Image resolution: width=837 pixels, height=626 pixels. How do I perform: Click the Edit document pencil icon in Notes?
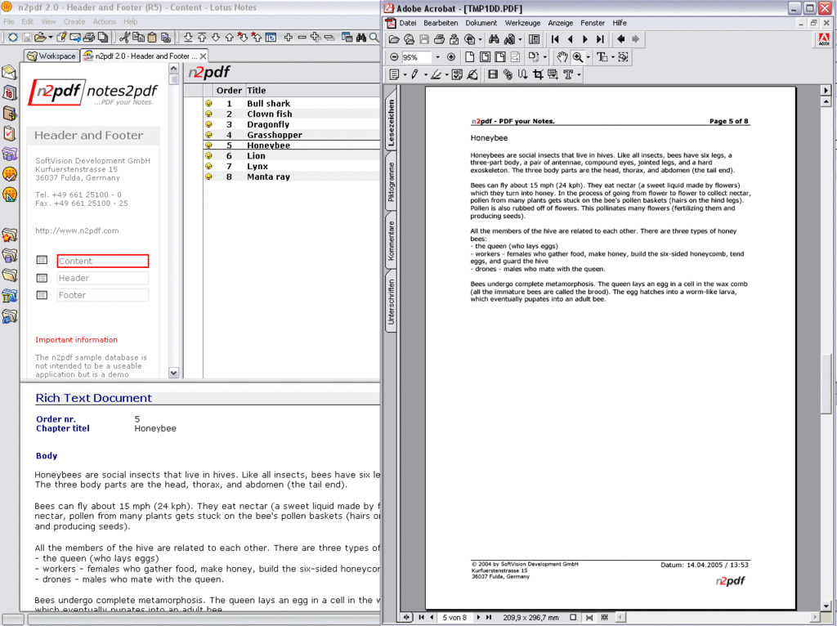pos(61,38)
